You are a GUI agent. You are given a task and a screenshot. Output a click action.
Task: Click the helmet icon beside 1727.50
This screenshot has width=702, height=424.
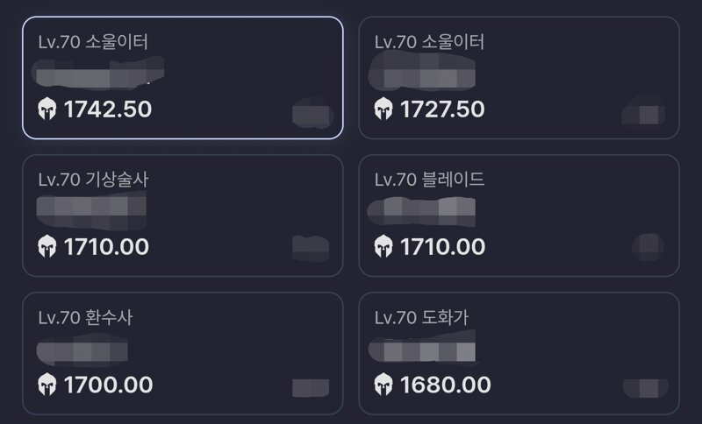point(383,110)
